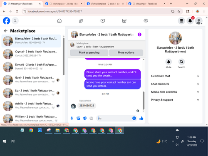Open conversation info purple icon
208x156 pixels.
click(139, 35)
